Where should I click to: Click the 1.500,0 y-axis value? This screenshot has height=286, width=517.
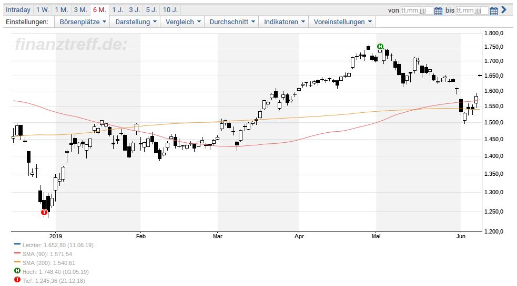pyautogui.click(x=493, y=122)
